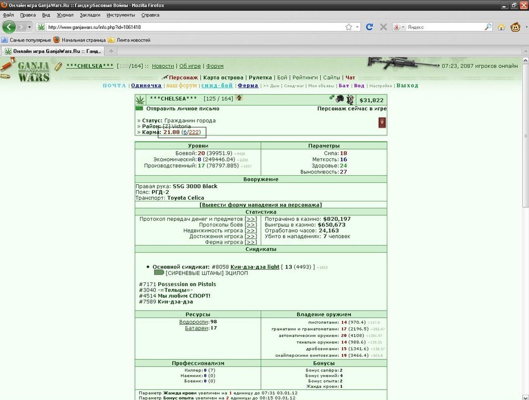
Task: Click the small badge icon after [125 / 164]
Action: click(239, 98)
